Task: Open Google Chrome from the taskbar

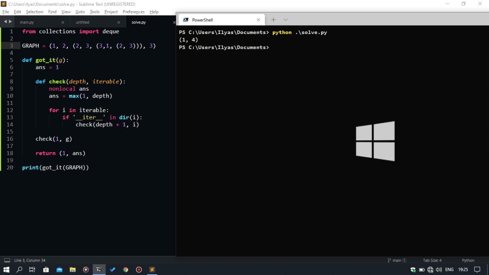Action: [x=125, y=270]
